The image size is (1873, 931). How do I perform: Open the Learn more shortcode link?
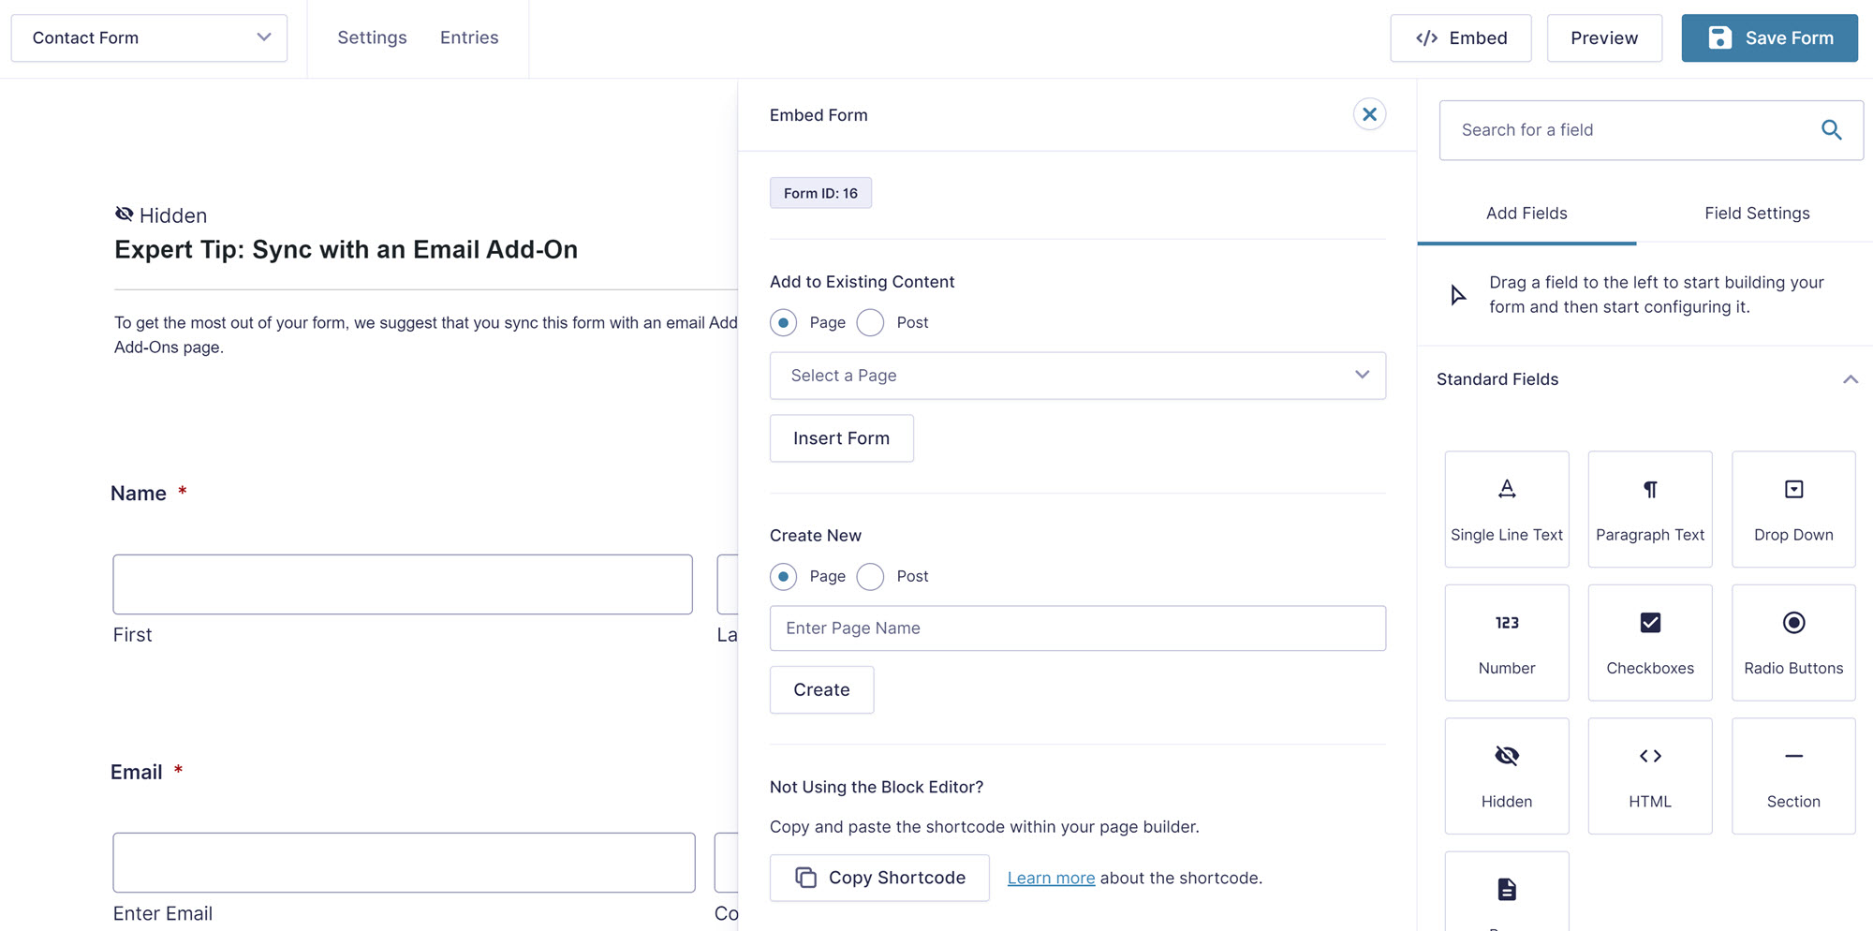coord(1051,878)
